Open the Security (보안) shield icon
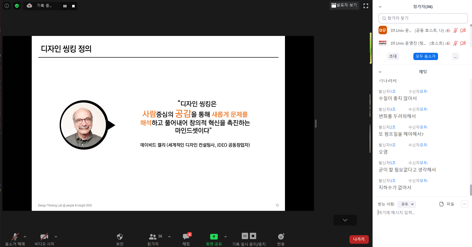This screenshot has width=472, height=247. [x=120, y=237]
